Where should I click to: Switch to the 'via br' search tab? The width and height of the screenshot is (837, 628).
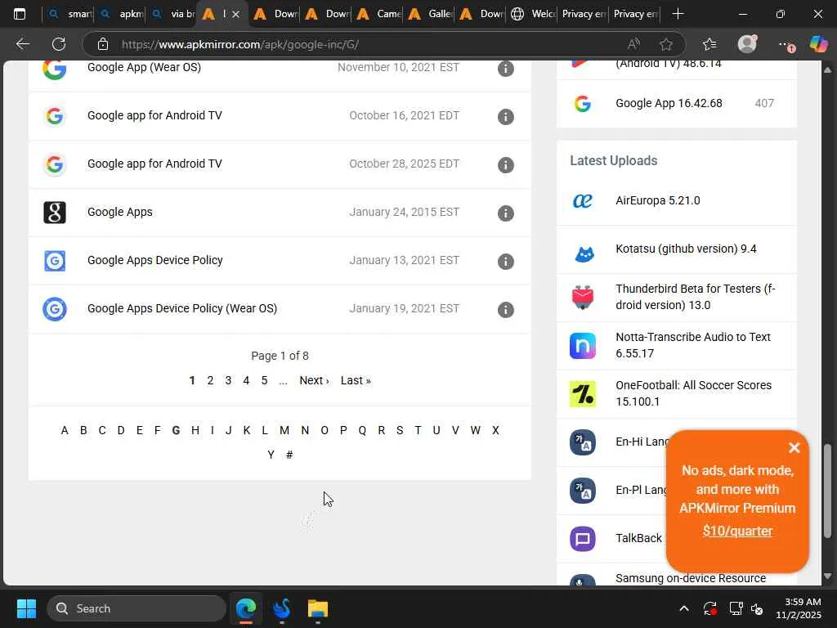[x=172, y=14]
